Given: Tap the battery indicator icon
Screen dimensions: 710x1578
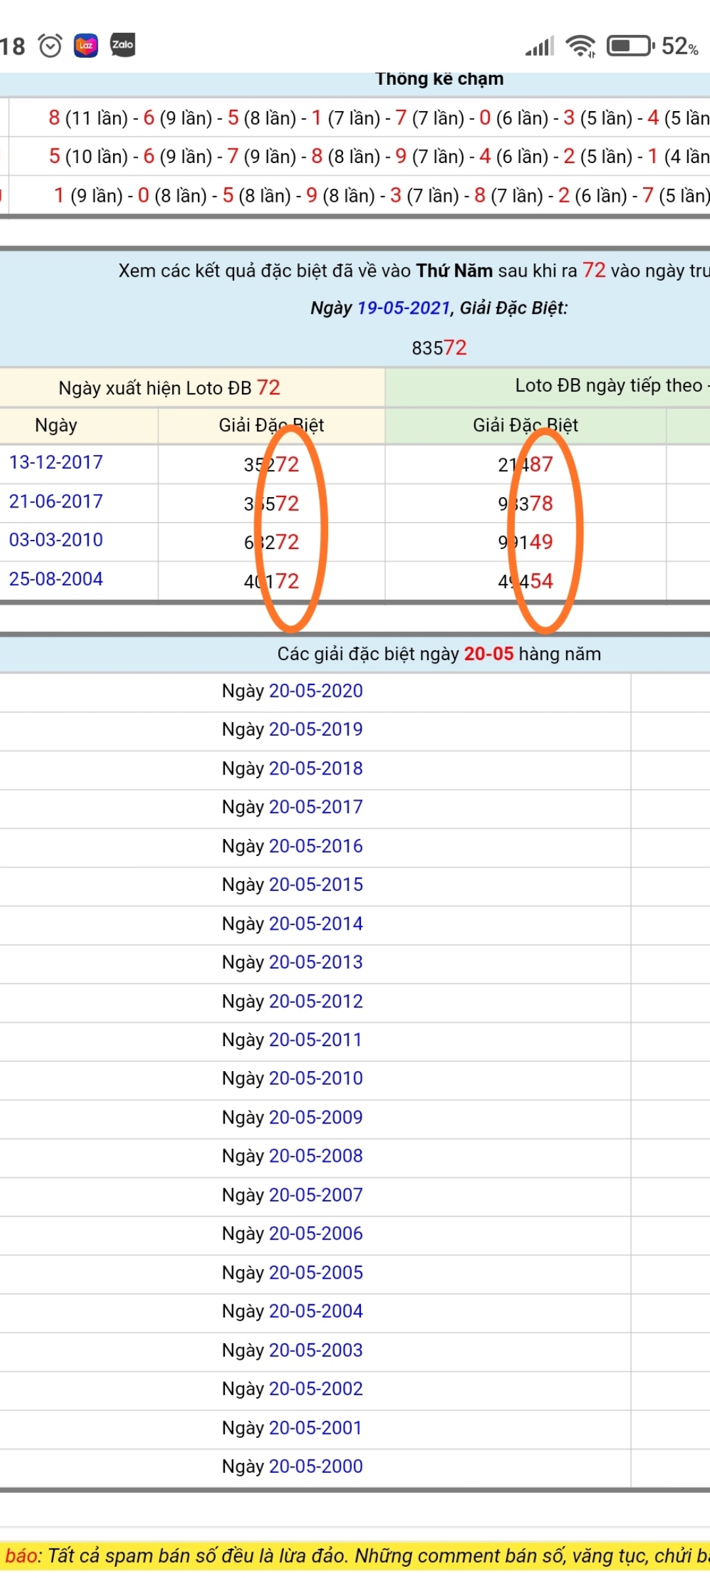Looking at the screenshot, I should click(x=630, y=46).
